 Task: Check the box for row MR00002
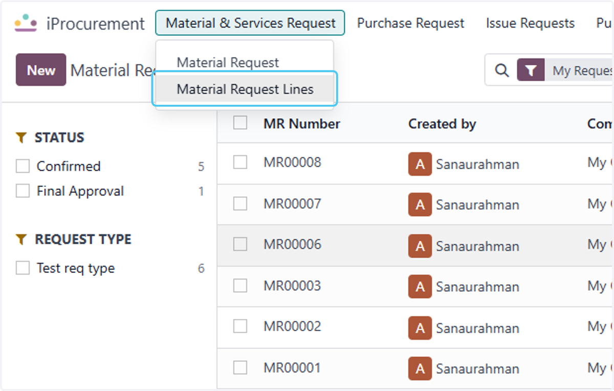240,326
